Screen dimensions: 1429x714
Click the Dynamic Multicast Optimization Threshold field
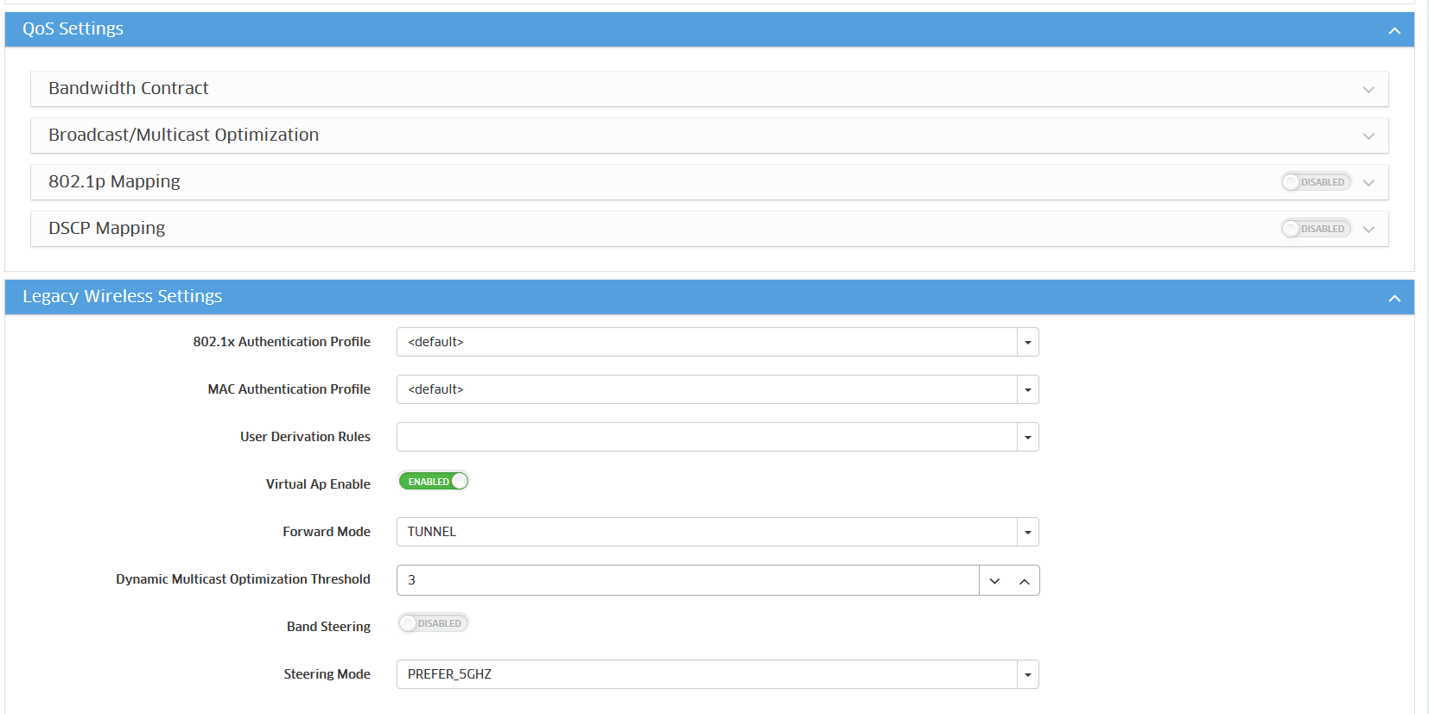pos(687,580)
